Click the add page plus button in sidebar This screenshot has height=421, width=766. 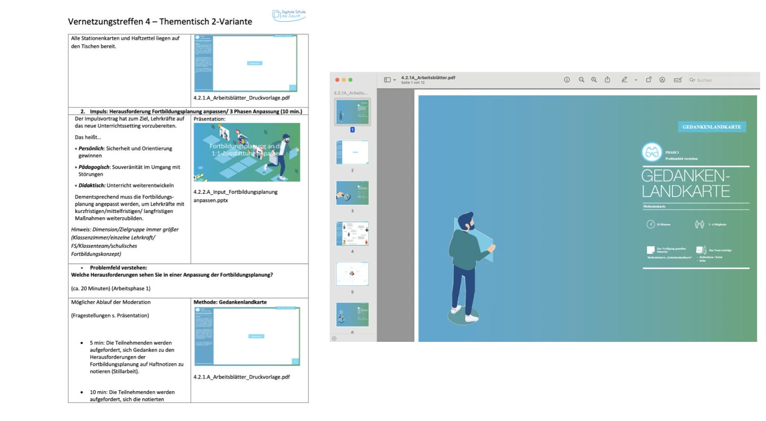[334, 338]
